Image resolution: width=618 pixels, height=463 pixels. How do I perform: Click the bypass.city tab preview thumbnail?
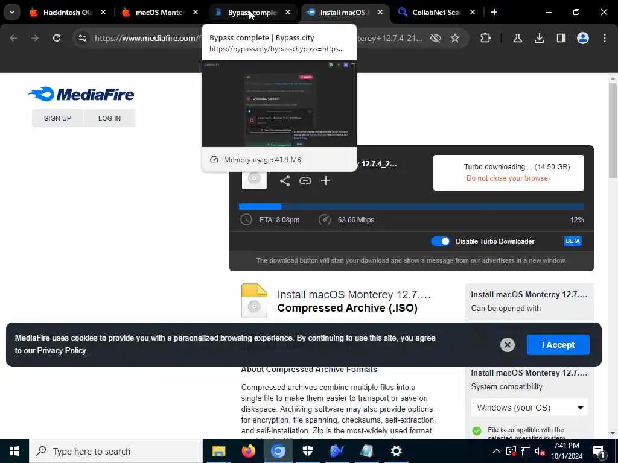[x=279, y=104]
